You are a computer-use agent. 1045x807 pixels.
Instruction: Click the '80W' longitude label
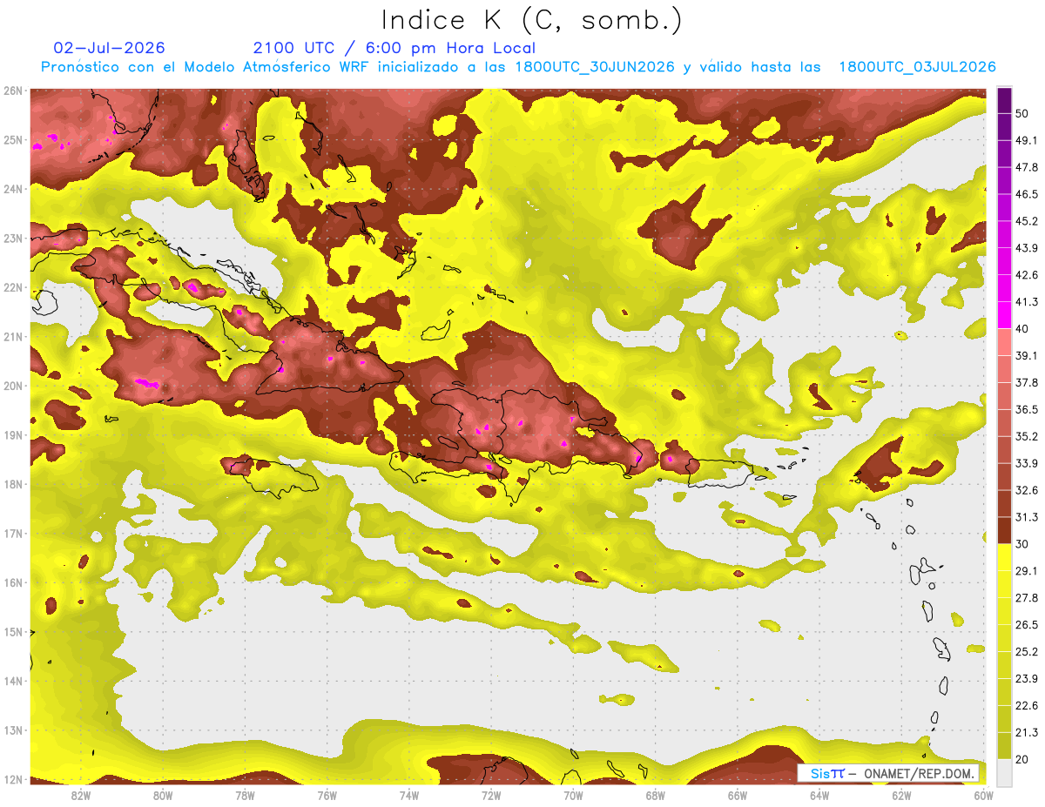point(163,795)
